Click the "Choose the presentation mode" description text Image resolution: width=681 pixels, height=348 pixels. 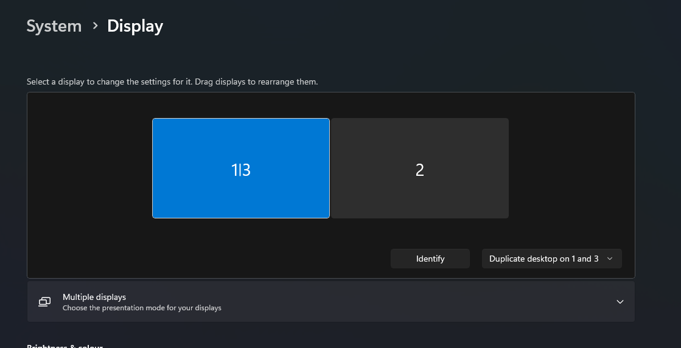coord(142,308)
